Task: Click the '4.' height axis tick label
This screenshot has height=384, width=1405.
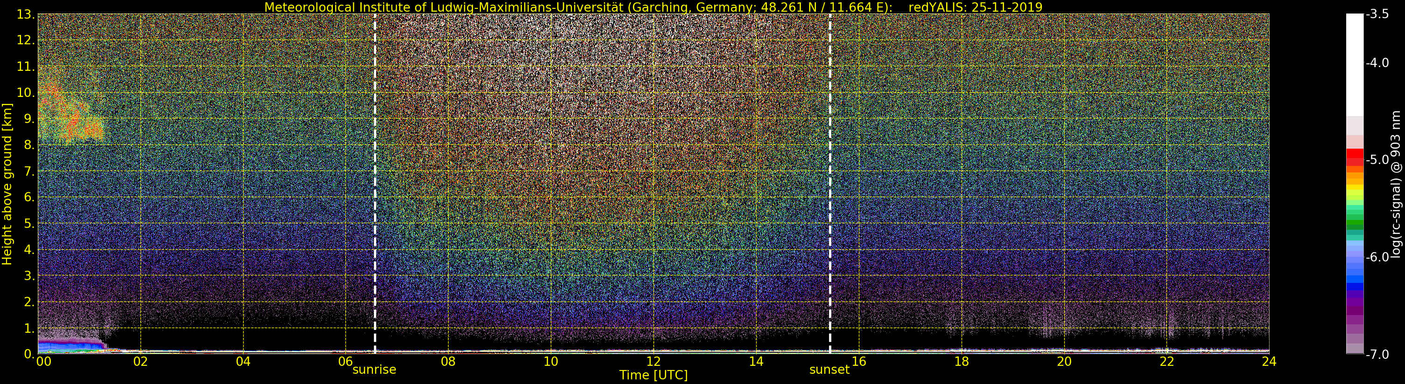Action: (x=29, y=249)
